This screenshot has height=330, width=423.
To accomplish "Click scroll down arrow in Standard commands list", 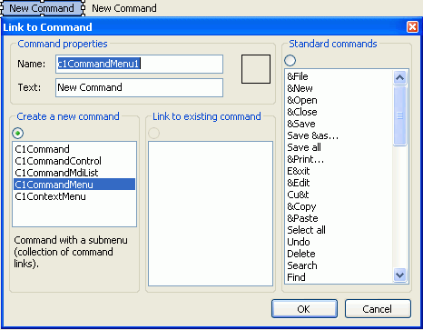I will pyautogui.click(x=399, y=275).
